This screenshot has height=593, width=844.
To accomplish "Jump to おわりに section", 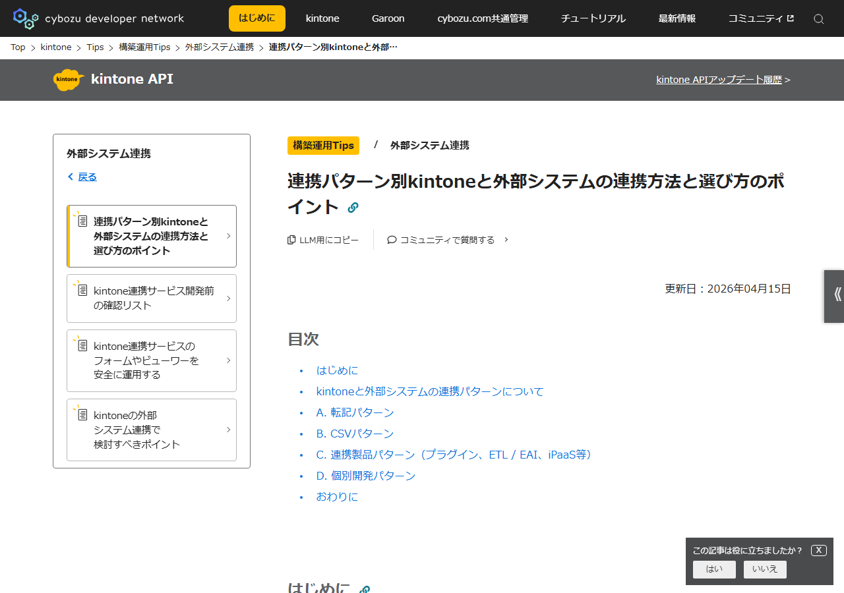I will click(337, 497).
